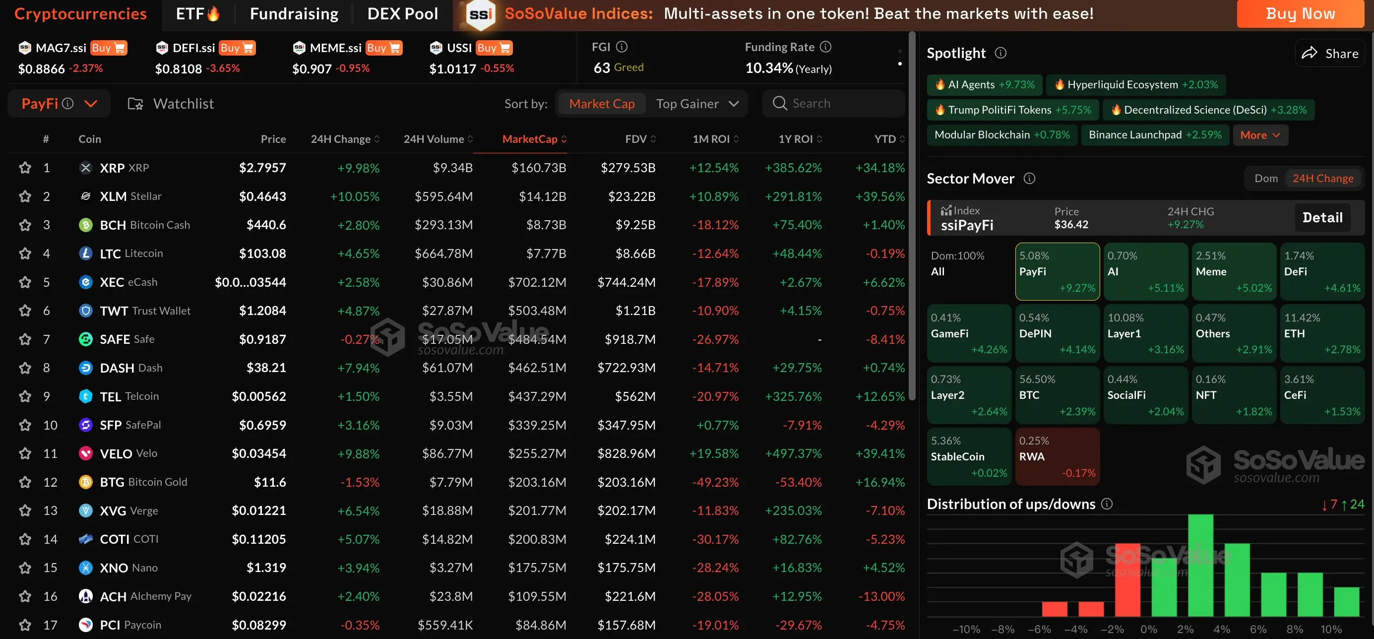Image resolution: width=1374 pixels, height=639 pixels.
Task: Click the search magnifier icon
Action: point(780,104)
